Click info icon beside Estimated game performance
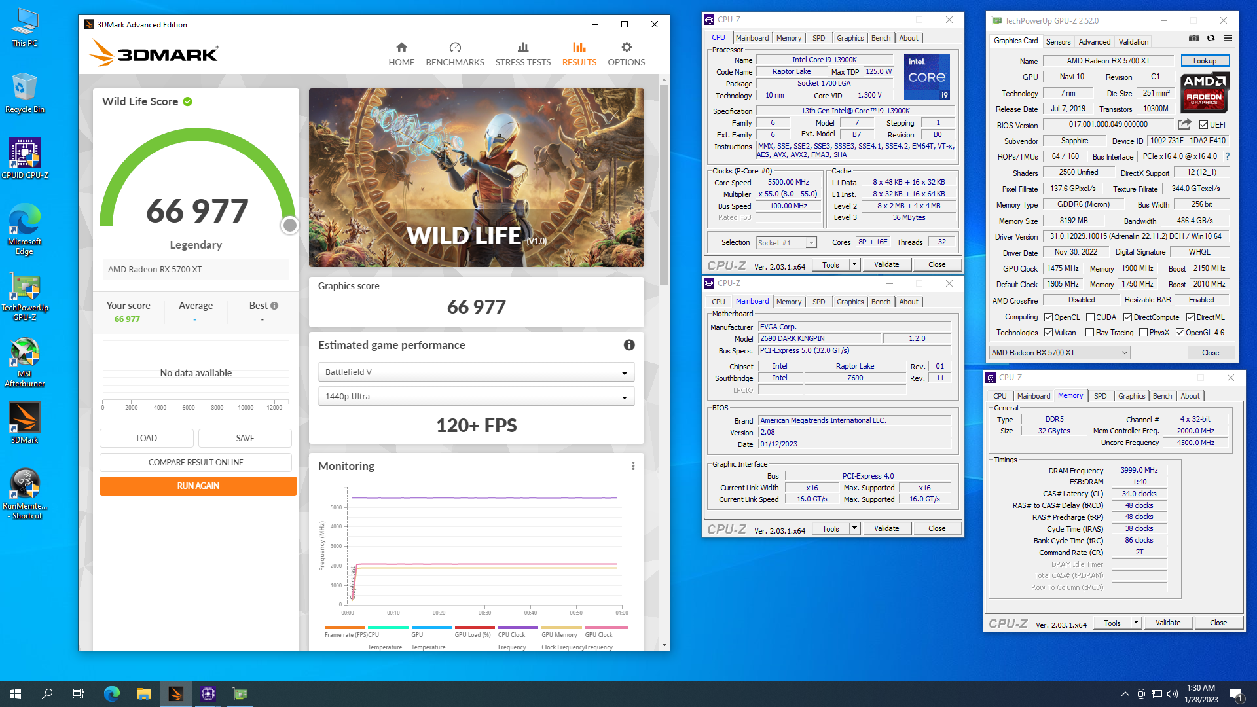Image resolution: width=1257 pixels, height=707 pixels. 629,345
